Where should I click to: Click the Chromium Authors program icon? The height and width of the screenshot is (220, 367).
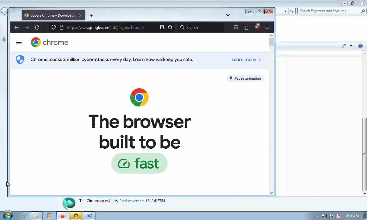click(x=69, y=204)
